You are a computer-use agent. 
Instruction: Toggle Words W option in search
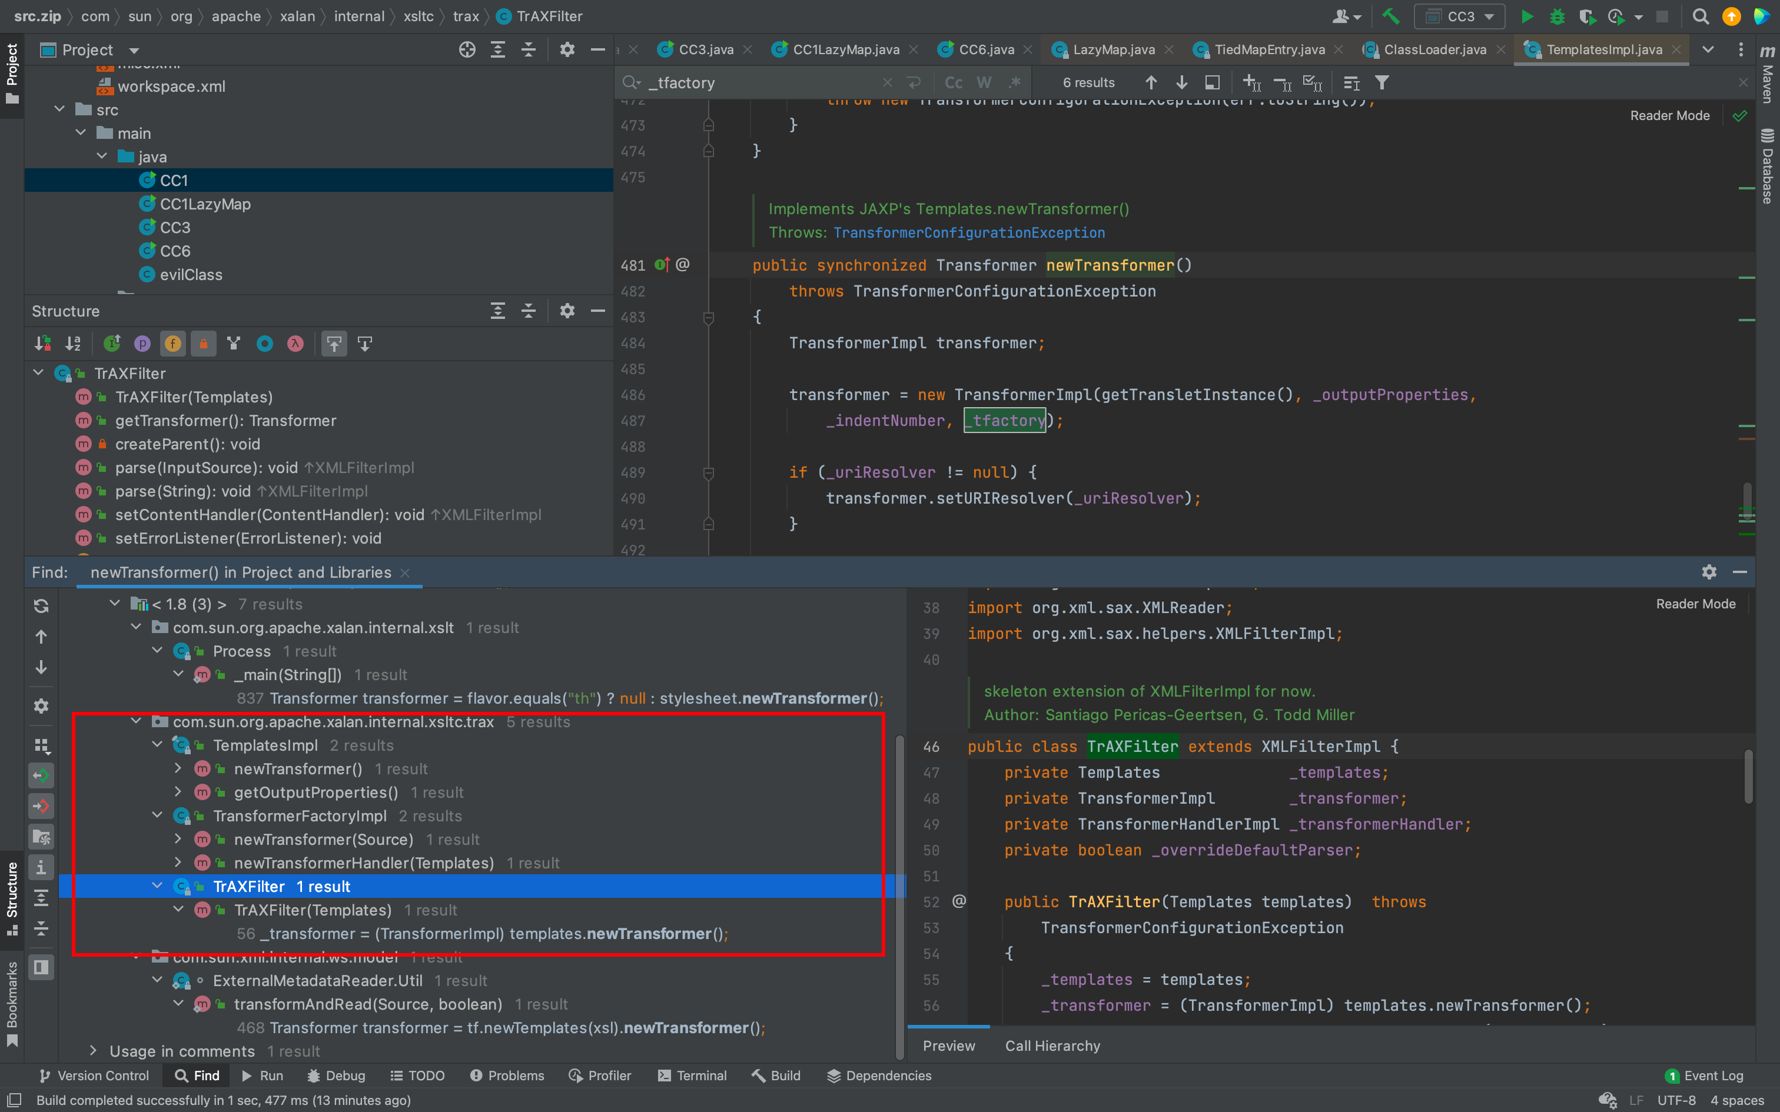coord(984,82)
